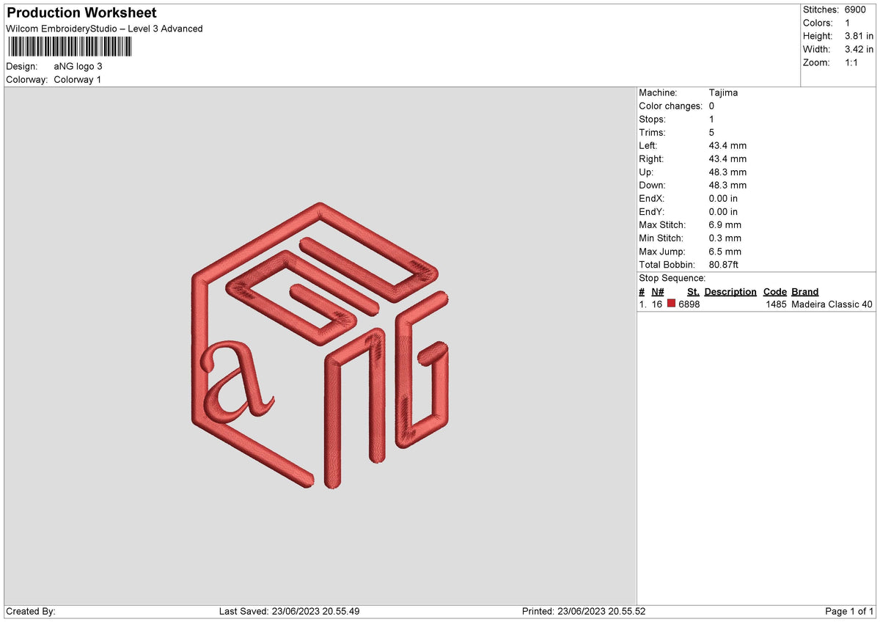880x622 pixels.
Task: Select the design name "aNG logo 3"
Action: click(78, 65)
